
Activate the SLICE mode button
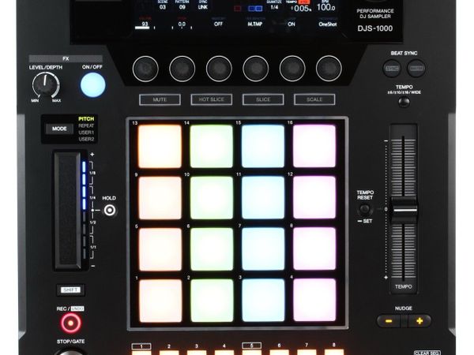[x=263, y=100]
